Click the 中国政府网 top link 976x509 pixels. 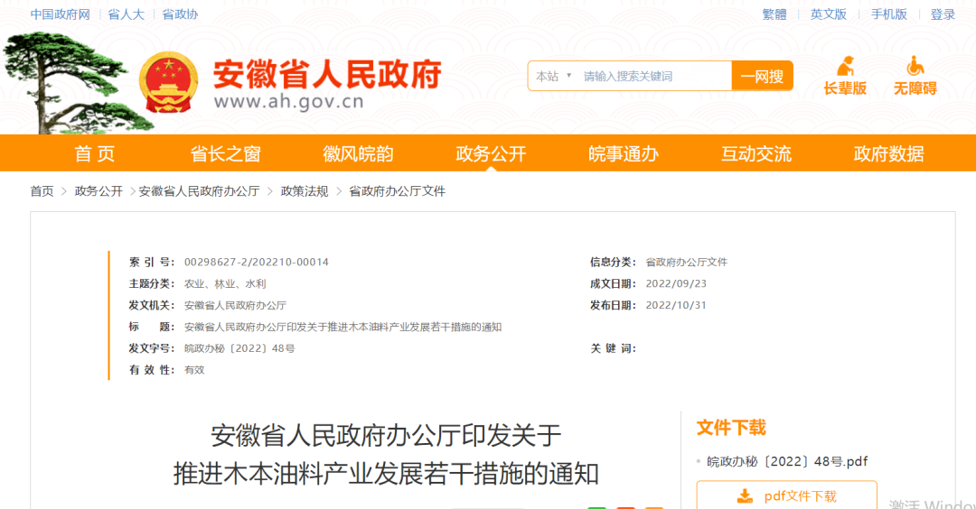(x=60, y=14)
